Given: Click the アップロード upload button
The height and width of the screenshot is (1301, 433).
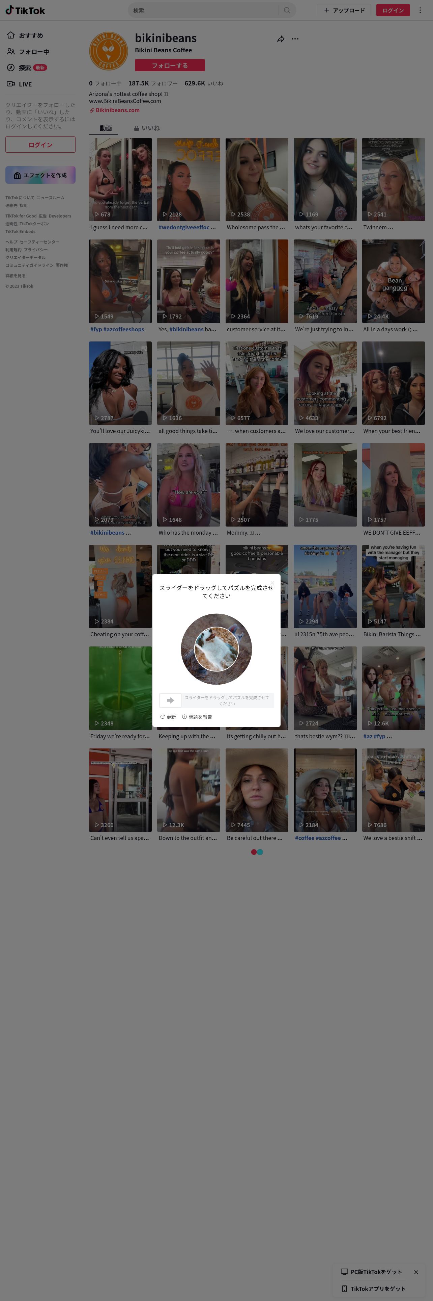Looking at the screenshot, I should tap(344, 10).
